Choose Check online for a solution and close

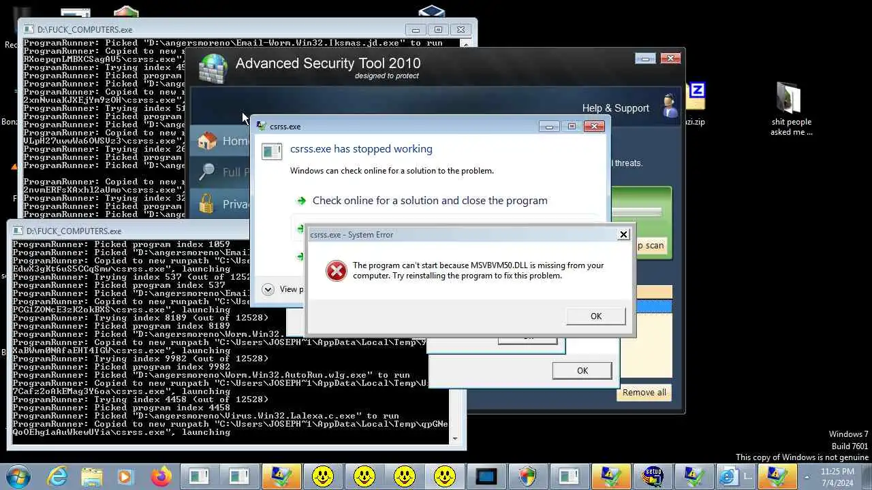click(x=430, y=201)
